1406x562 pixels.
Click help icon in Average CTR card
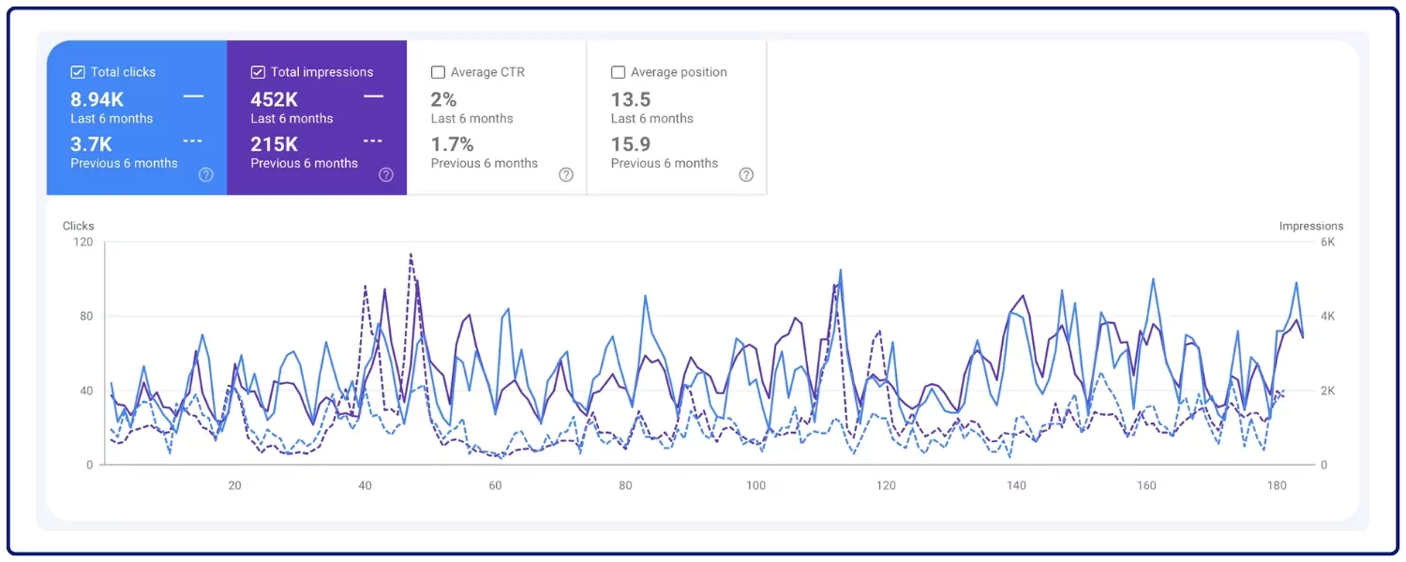click(566, 174)
